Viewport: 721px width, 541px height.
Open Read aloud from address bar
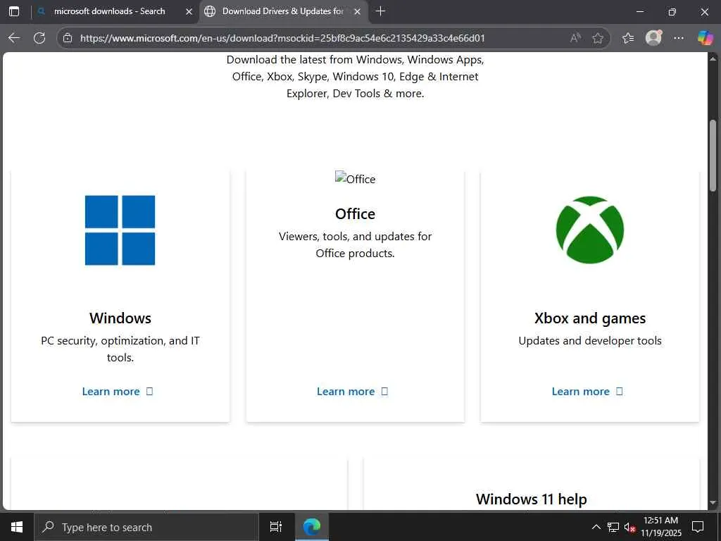point(575,38)
